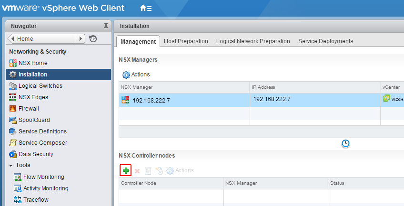This screenshot has height=206, width=404.
Task: Click the vmware vSphere Web Client logo
Action: tap(63, 8)
